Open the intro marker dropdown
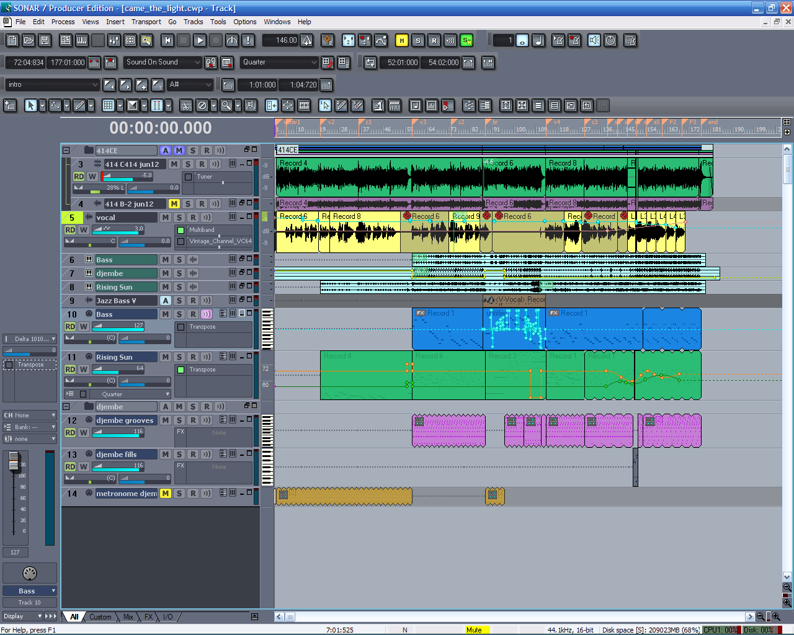Viewport: 794px width, 635px height. point(53,84)
